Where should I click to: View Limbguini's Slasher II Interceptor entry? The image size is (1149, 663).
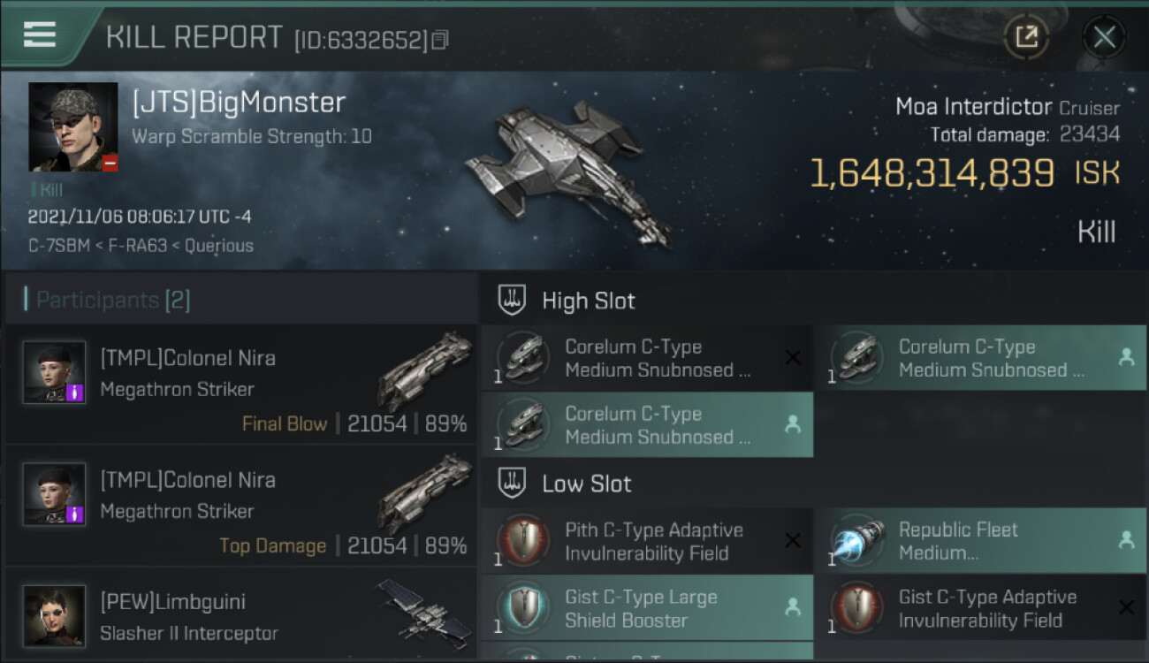[241, 614]
